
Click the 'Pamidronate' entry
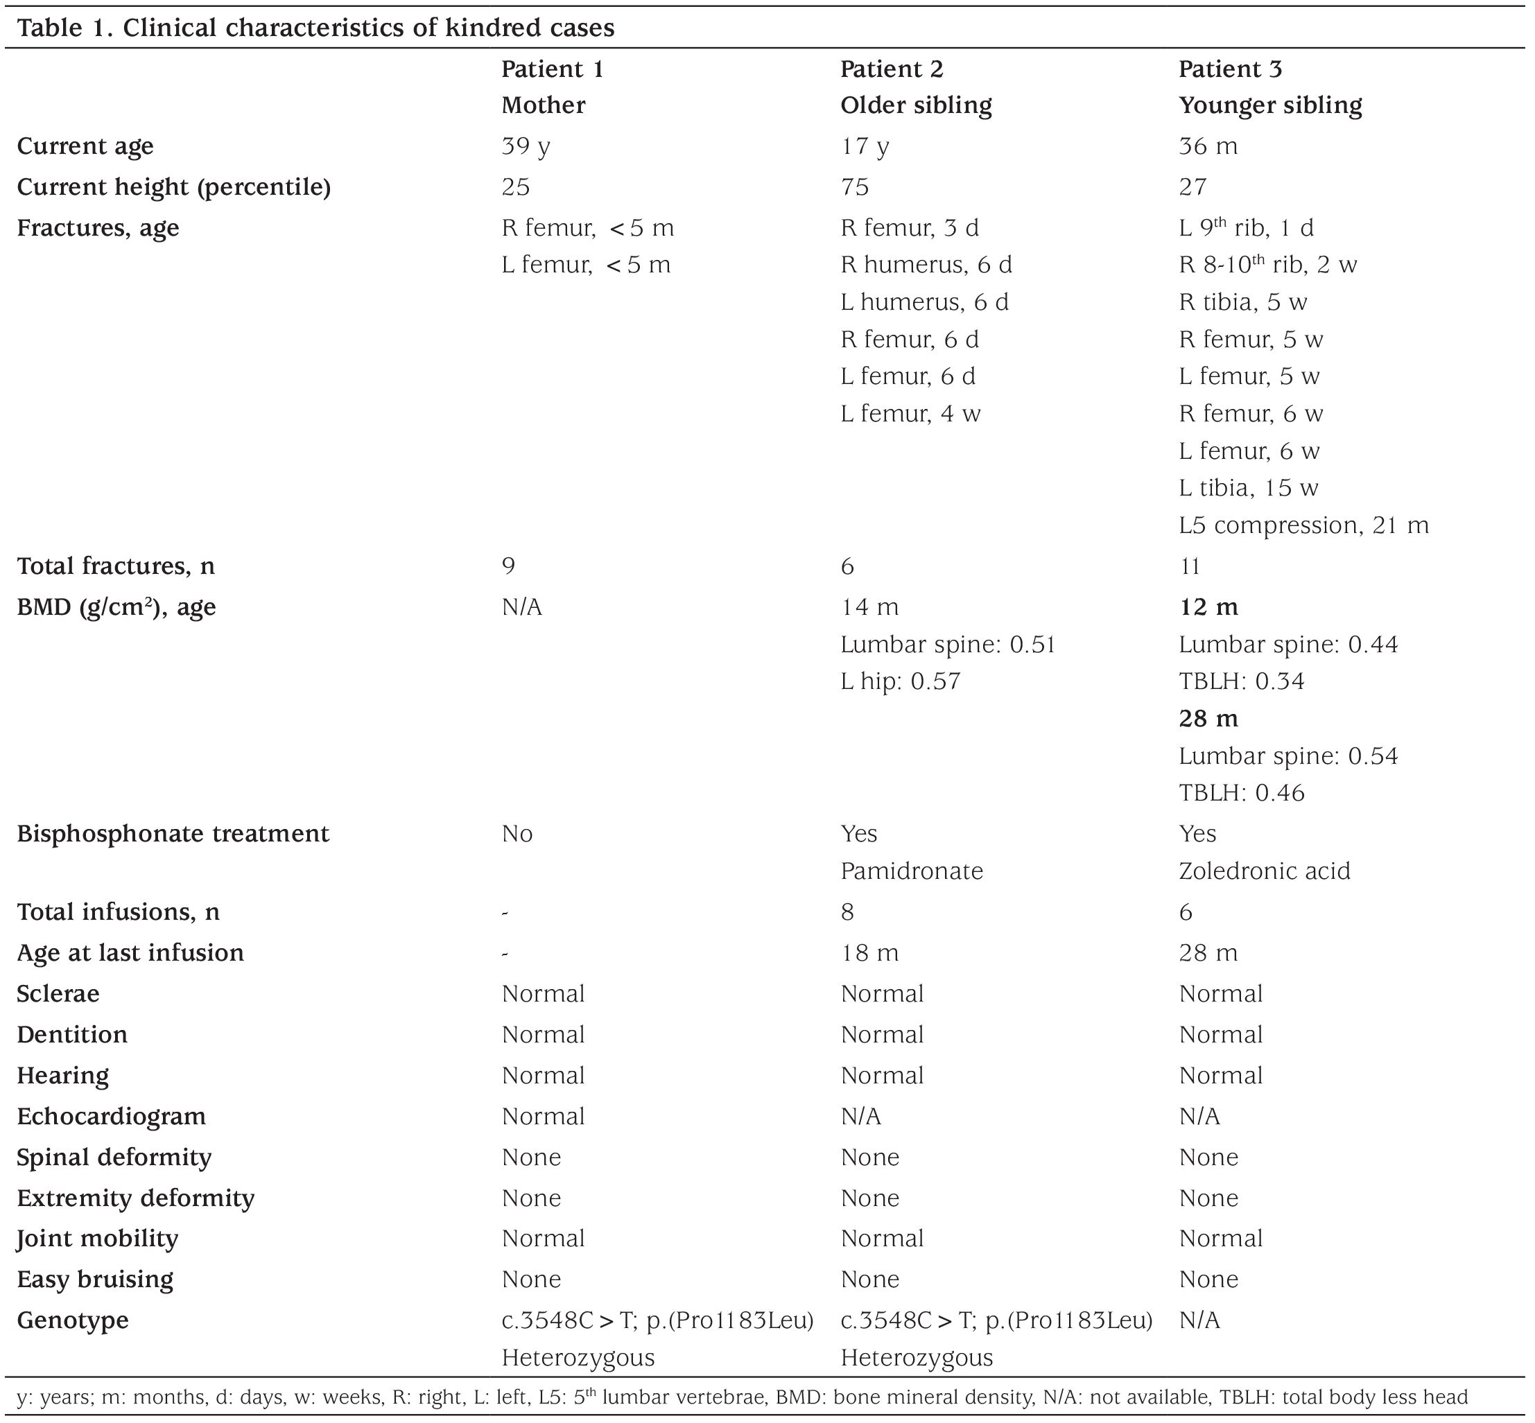click(x=912, y=872)
